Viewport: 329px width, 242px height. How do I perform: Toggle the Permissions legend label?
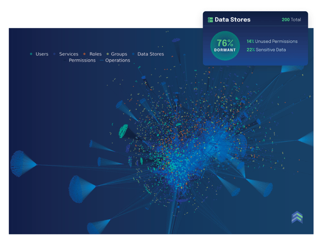click(82, 60)
